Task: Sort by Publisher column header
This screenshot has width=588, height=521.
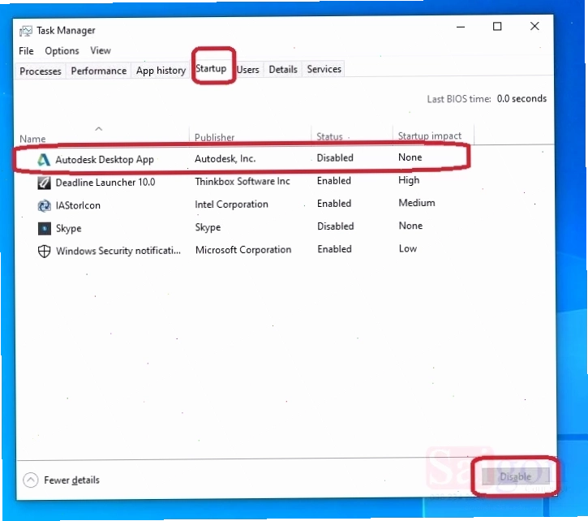Action: coord(214,137)
